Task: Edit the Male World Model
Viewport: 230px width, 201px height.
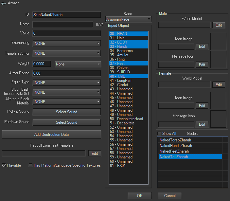Action: (x=219, y=25)
